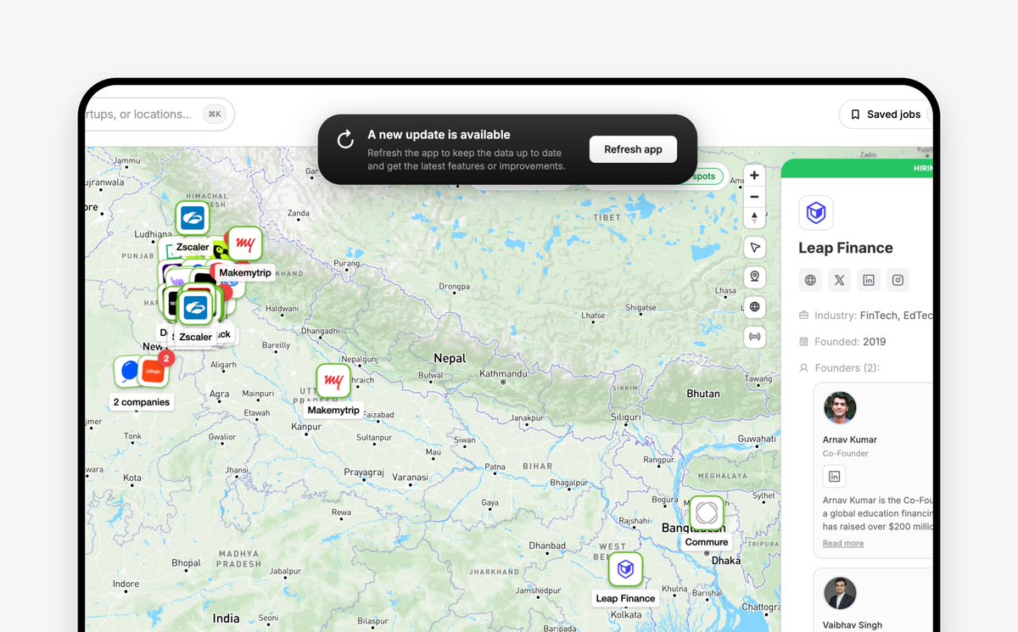
Task: Zoom out of the map
Action: tap(754, 197)
